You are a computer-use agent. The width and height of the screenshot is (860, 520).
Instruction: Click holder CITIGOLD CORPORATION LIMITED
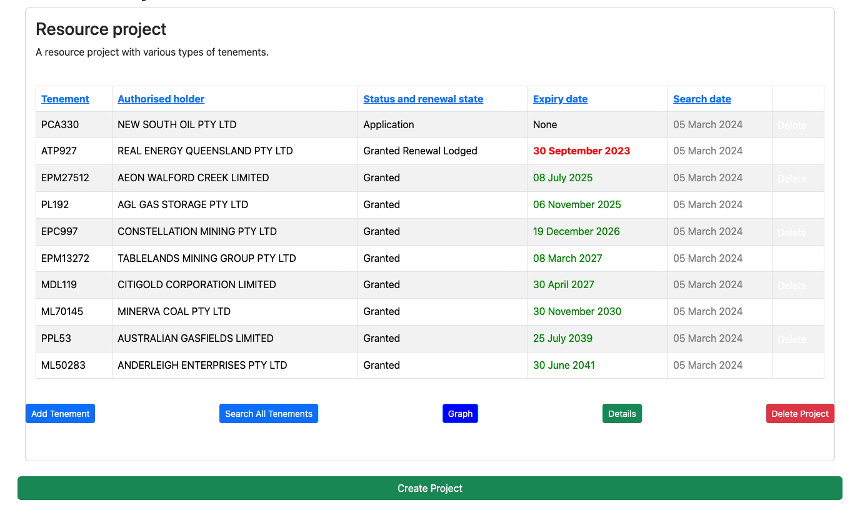tap(197, 284)
